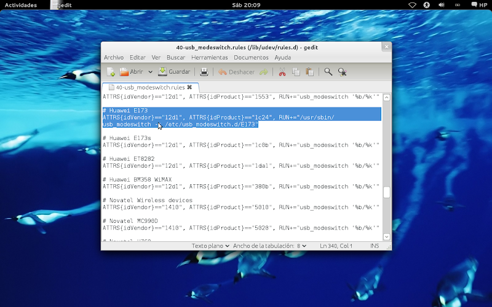Click the rule line with idProduct 5010
Image resolution: width=492 pixels, height=307 pixels.
(241, 207)
